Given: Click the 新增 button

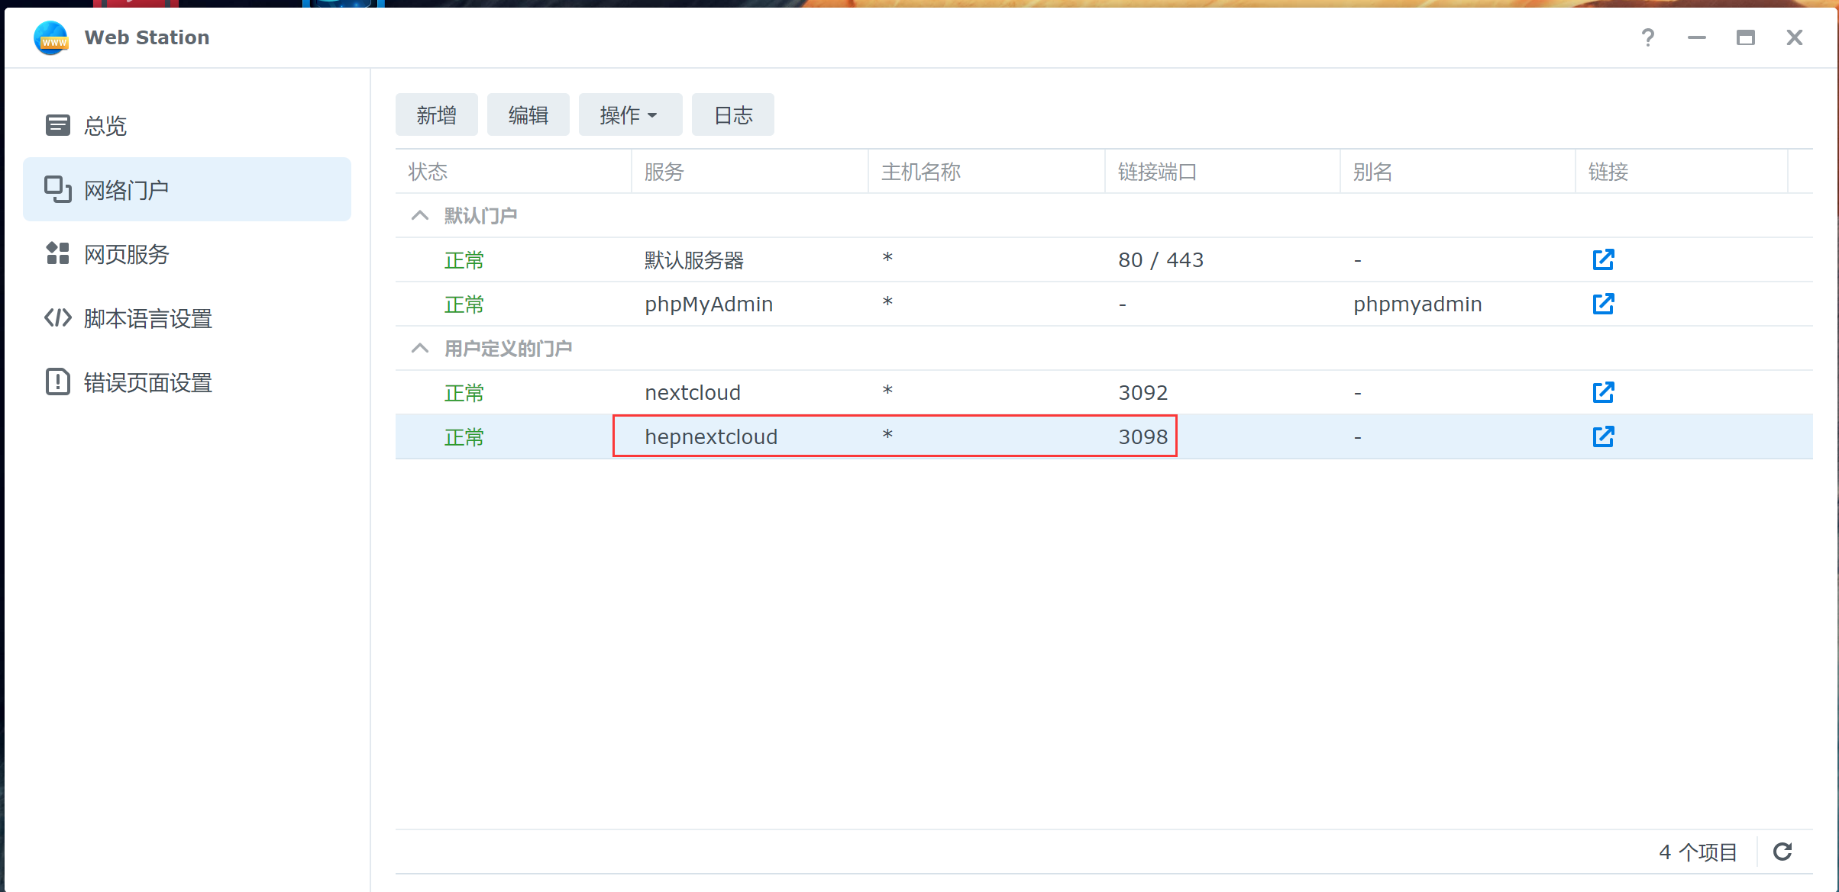Looking at the screenshot, I should coord(436,115).
